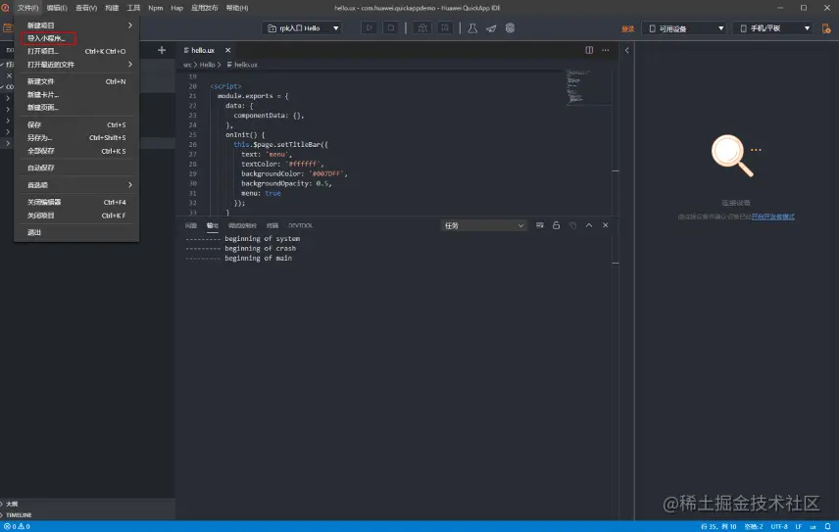Open the 编辑(E) menu
Screen dimensions: 839x532
tap(57, 8)
